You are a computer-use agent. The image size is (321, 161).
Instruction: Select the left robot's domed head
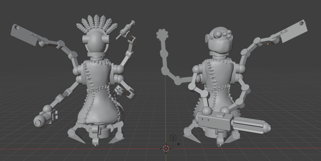pos(96,43)
